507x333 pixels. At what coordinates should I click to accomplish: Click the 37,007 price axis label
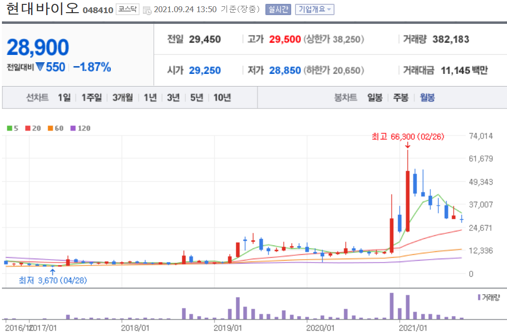[481, 205]
